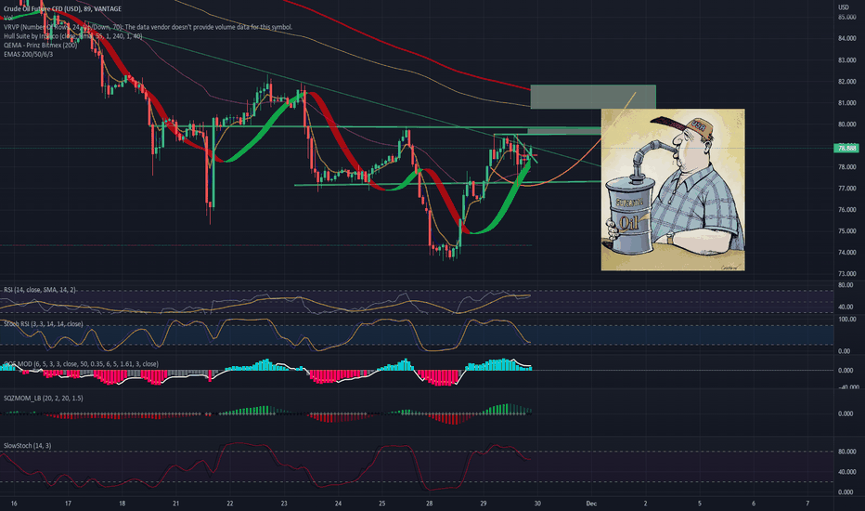This screenshot has height=511, width=865.
Task: Click the 84.000 price axis label
Action: (x=846, y=39)
